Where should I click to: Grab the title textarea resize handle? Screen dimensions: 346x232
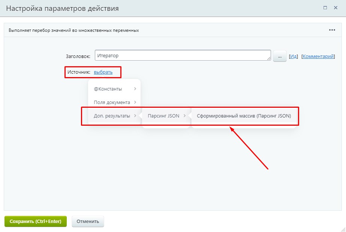coord(268,58)
